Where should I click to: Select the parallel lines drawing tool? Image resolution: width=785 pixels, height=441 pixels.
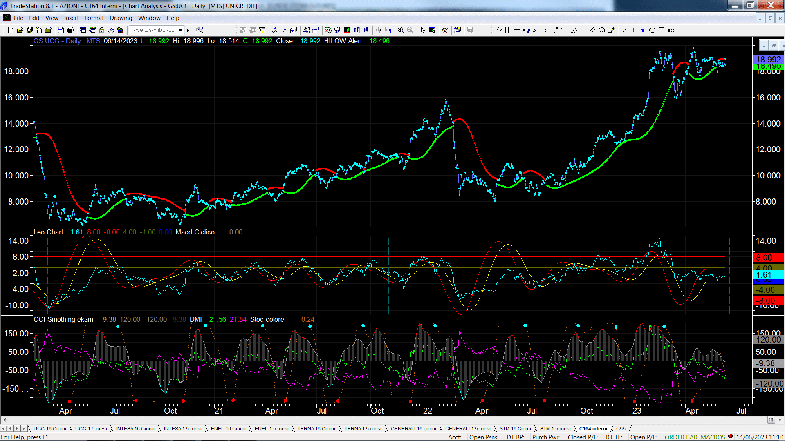(592, 30)
